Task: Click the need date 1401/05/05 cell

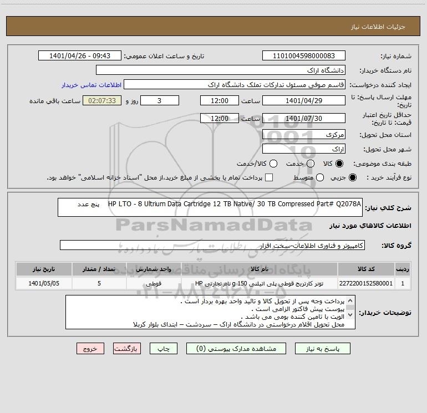Action: pos(44,283)
